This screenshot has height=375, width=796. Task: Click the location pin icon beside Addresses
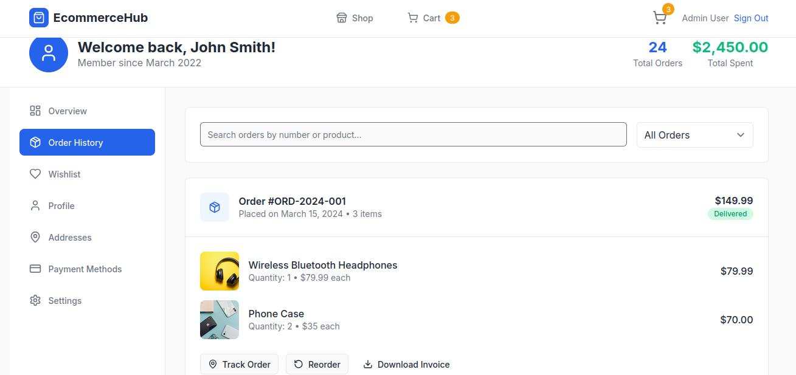click(35, 238)
